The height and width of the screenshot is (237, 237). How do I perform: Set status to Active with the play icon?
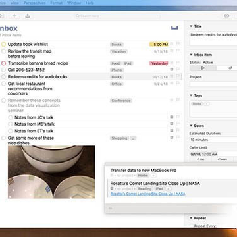point(203,68)
